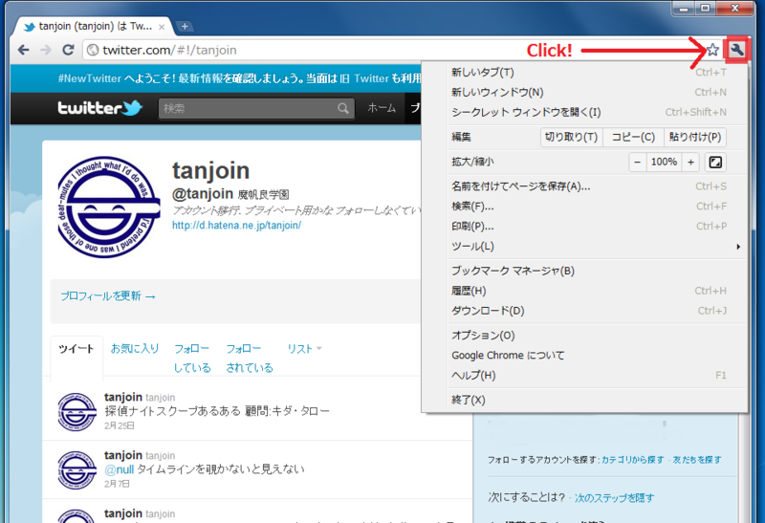The width and height of the screenshot is (765, 523).
Task: Click the #NewTwitter welcome banner text
Action: (x=239, y=78)
